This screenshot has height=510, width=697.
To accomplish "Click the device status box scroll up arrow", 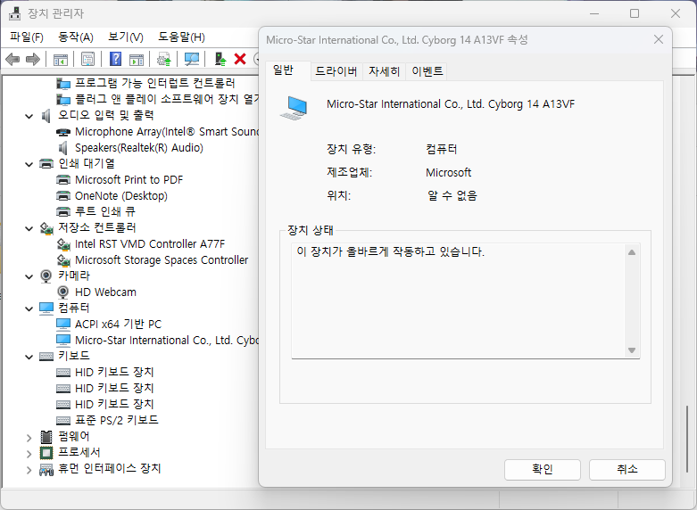I will (x=632, y=252).
